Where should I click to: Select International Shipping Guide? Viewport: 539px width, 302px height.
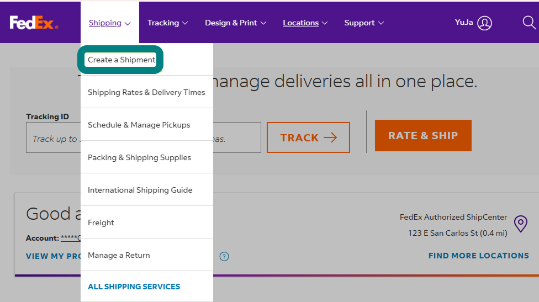[x=140, y=190]
